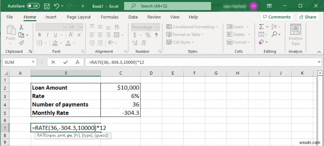Toggle Italic formatting
324x146 pixels.
click(47, 35)
